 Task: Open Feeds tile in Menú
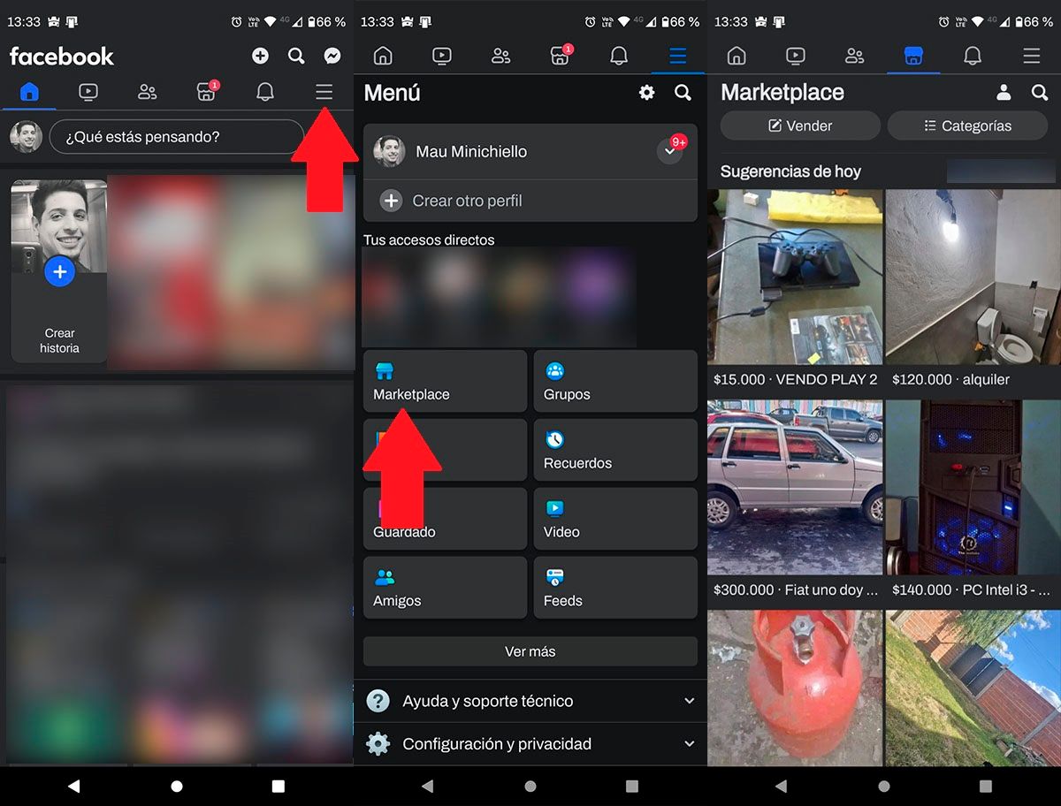pos(615,588)
